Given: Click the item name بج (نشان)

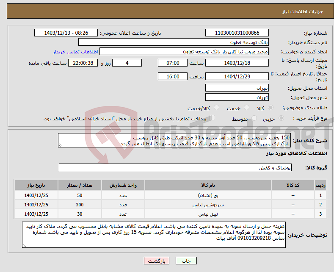Looking at the screenshot, I should (208, 195).
